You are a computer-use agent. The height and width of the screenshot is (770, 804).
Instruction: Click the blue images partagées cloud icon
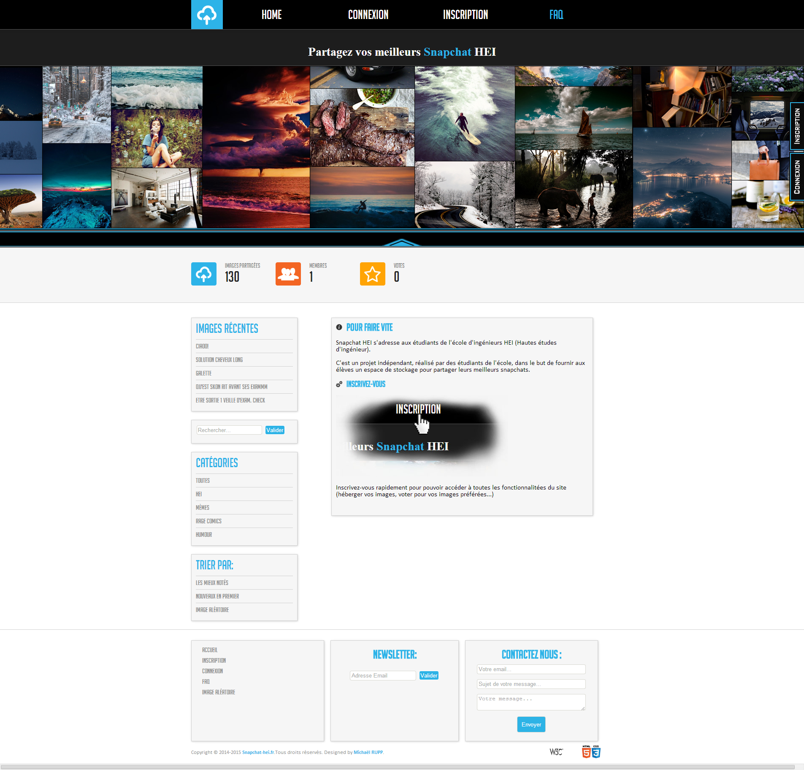pos(203,274)
